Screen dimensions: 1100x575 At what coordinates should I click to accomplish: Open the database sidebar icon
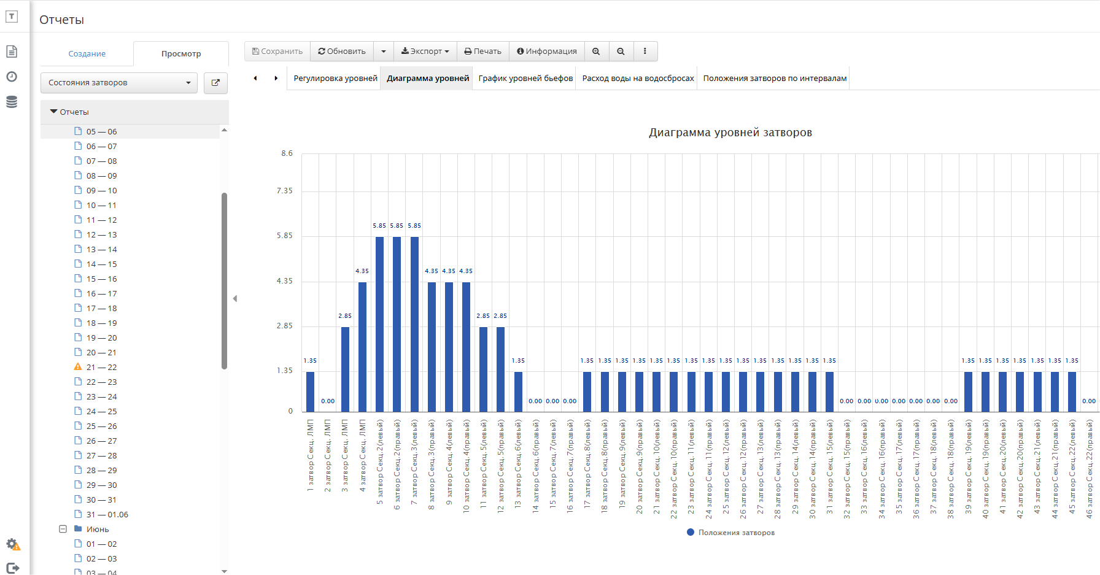coord(12,102)
